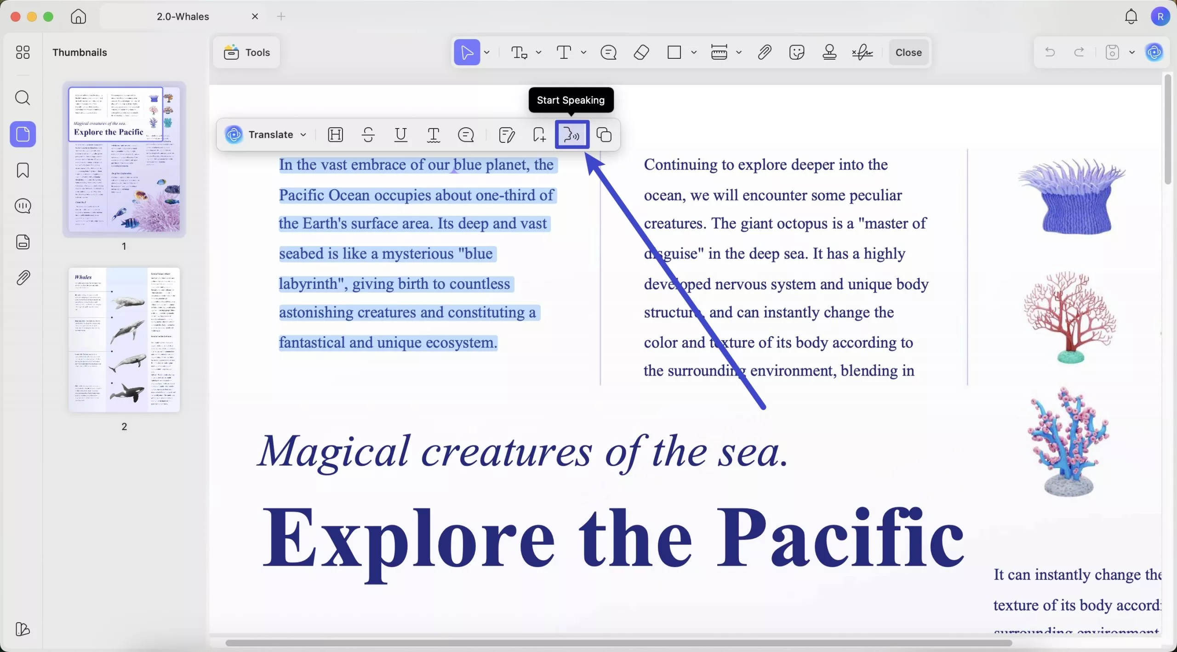
Task: Open the signature tool
Action: [862, 52]
